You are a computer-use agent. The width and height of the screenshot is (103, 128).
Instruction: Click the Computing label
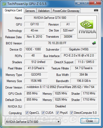pos(15,113)
